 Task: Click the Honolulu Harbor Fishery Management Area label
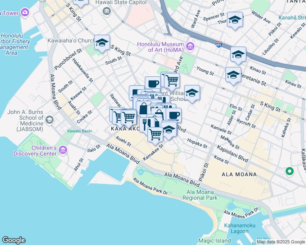tap(15, 44)
